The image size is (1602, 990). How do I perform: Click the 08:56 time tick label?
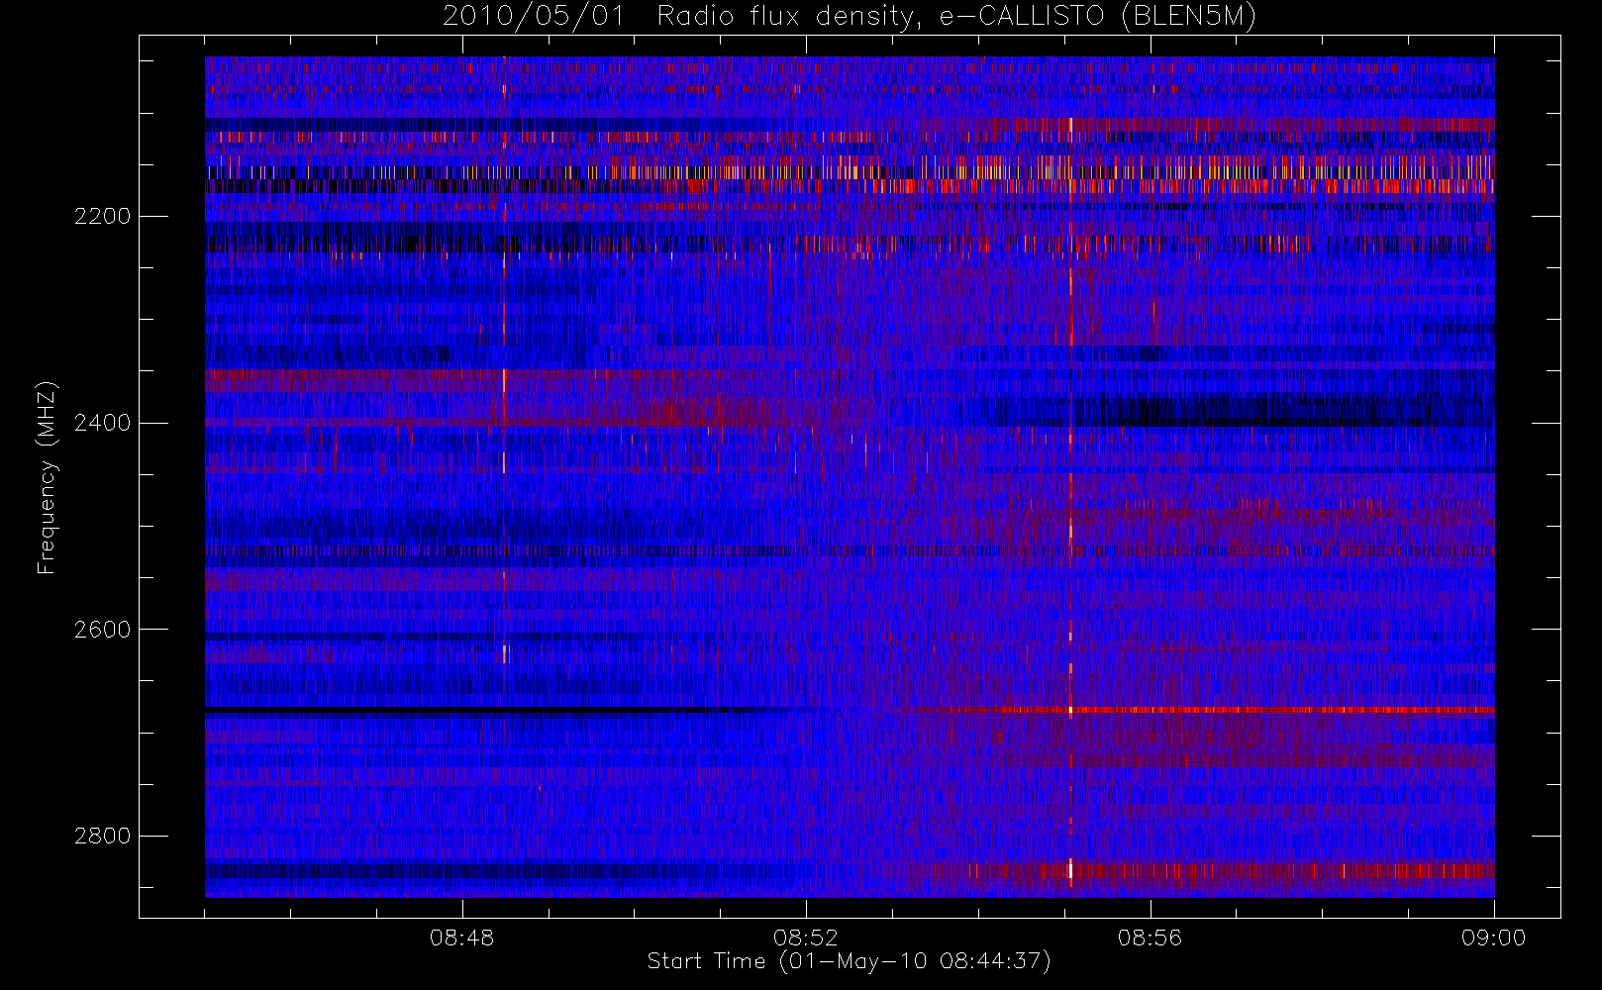point(1151,938)
